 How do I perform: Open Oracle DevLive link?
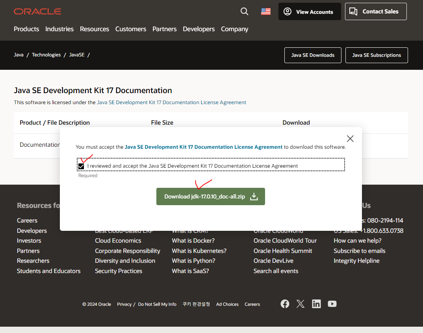273,261
